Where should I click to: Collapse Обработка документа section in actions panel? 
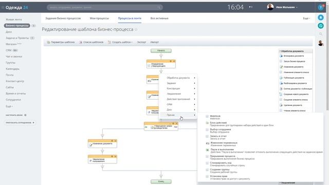pos(291,51)
